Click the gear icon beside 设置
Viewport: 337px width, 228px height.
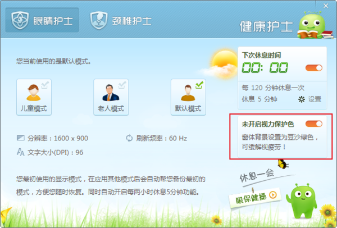[302, 99]
